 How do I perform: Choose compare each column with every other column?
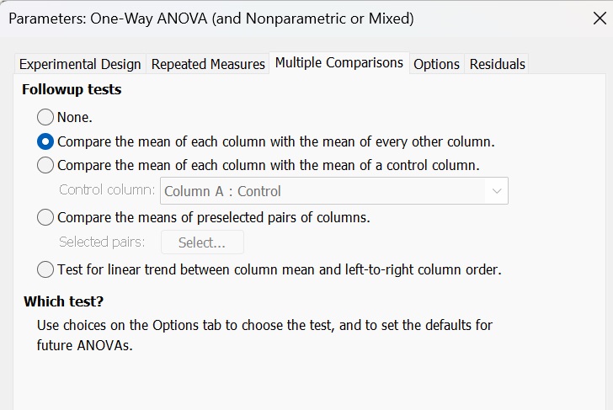click(45, 141)
